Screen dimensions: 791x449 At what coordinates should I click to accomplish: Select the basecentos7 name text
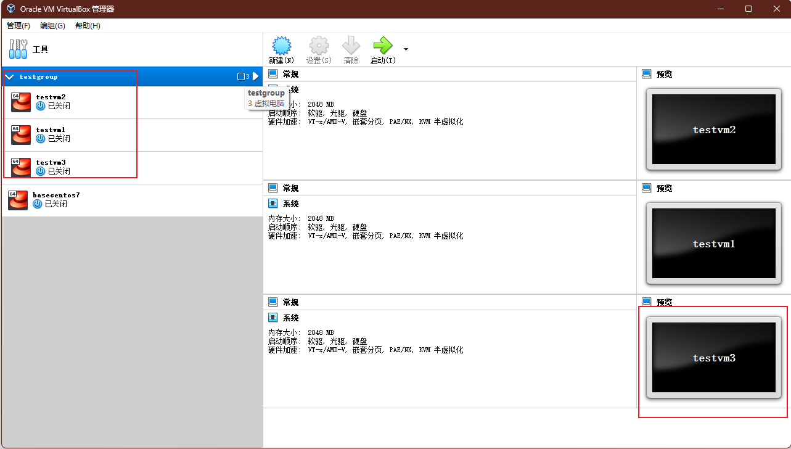pyautogui.click(x=56, y=195)
